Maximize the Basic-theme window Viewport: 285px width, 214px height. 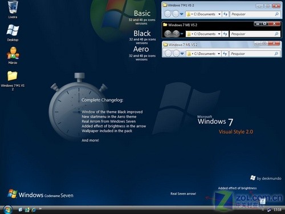[x=268, y=6]
